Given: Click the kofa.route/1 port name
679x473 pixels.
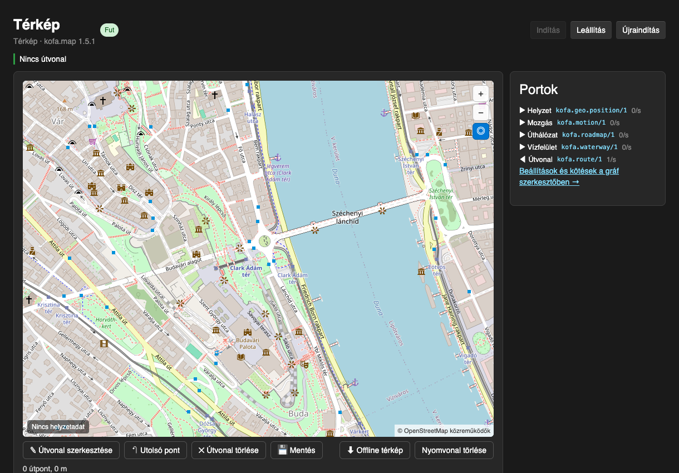Looking at the screenshot, I should click(579, 159).
